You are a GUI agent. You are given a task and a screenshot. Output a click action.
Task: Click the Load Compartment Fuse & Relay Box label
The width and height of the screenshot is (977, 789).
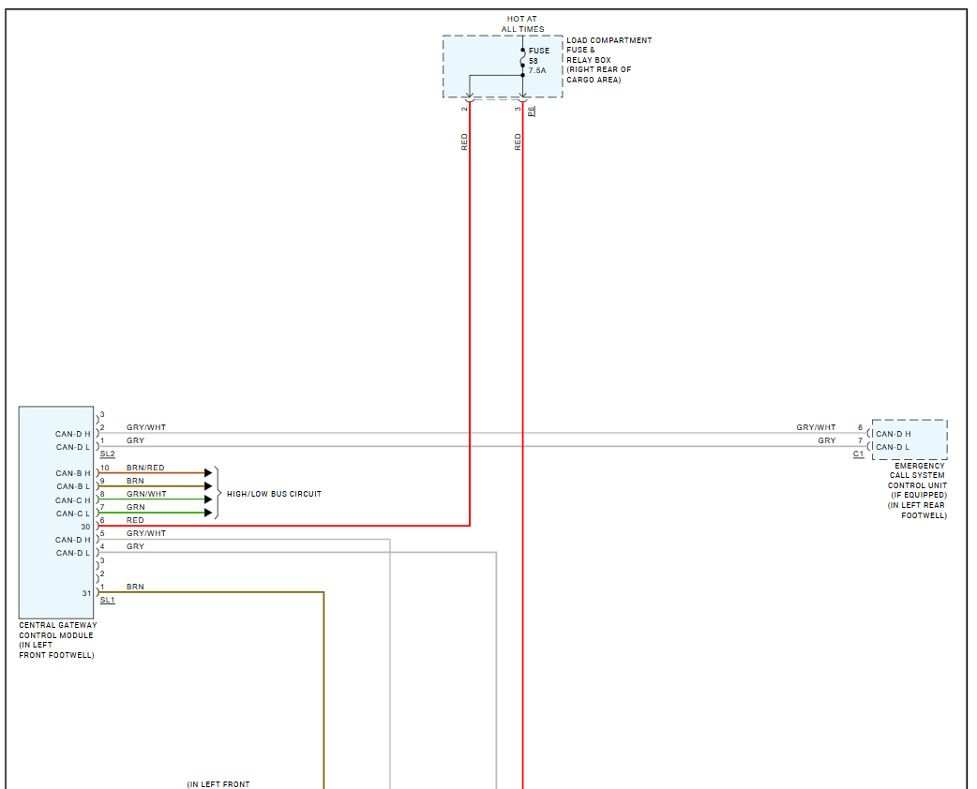(609, 60)
